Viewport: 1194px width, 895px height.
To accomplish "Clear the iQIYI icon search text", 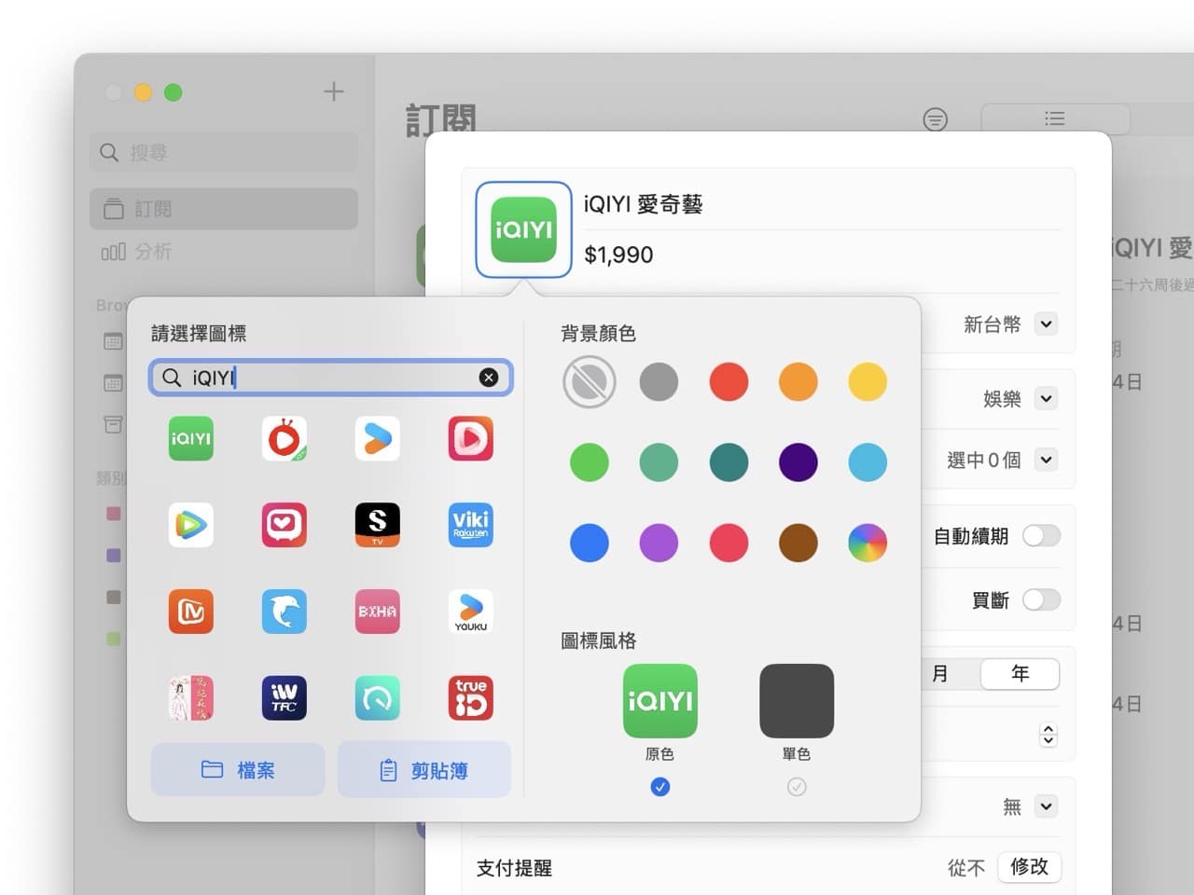I will point(489,377).
